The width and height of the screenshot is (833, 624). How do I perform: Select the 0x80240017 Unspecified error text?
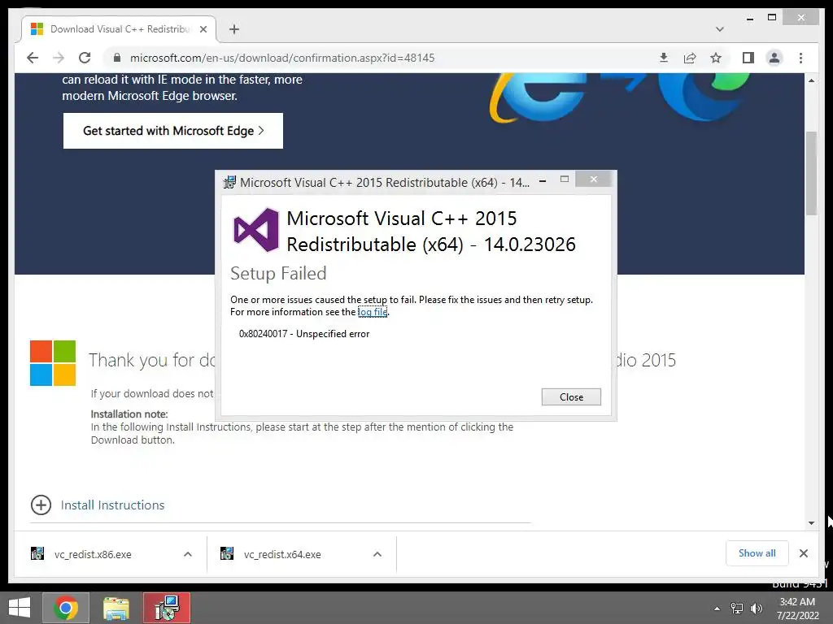(x=304, y=334)
